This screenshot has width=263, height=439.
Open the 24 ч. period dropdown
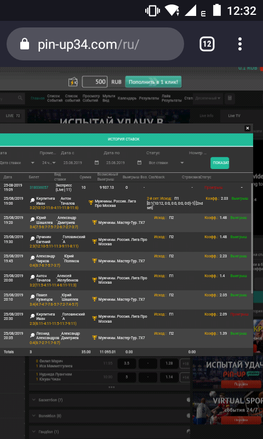49,162
